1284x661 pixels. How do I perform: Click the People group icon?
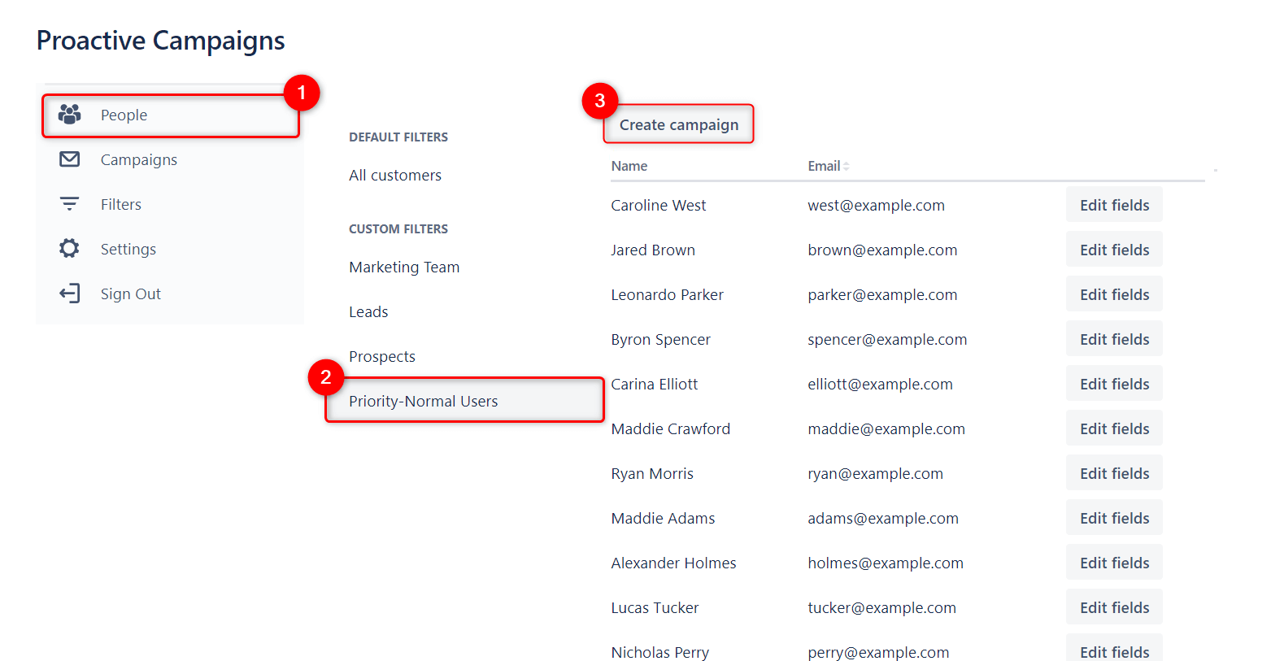tap(70, 115)
